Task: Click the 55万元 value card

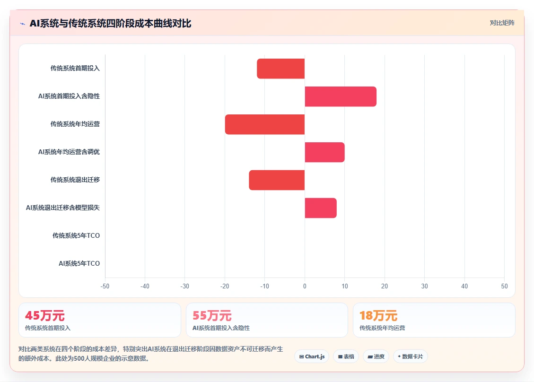Action: (x=267, y=320)
